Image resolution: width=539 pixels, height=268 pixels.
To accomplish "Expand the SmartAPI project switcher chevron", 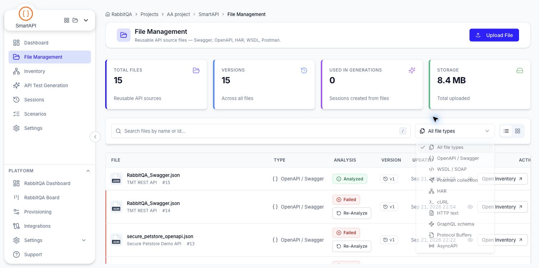I will 86,20.
